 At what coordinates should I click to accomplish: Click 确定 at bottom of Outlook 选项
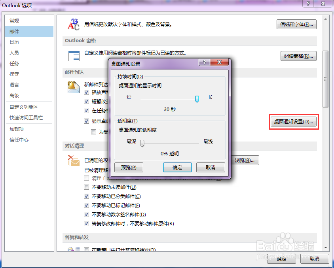[x=281, y=259]
